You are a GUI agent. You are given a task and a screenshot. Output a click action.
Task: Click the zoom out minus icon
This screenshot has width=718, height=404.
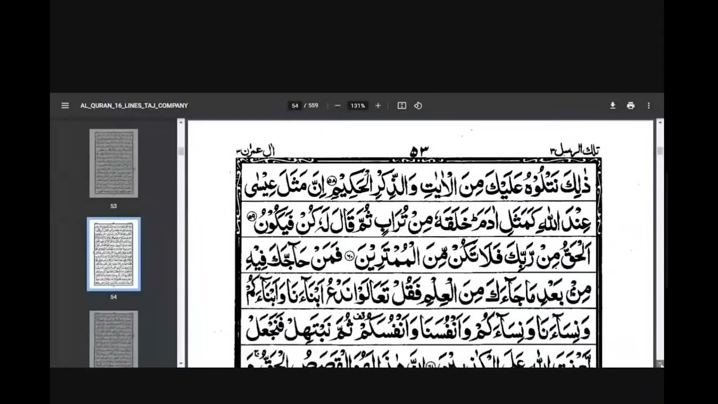[337, 105]
